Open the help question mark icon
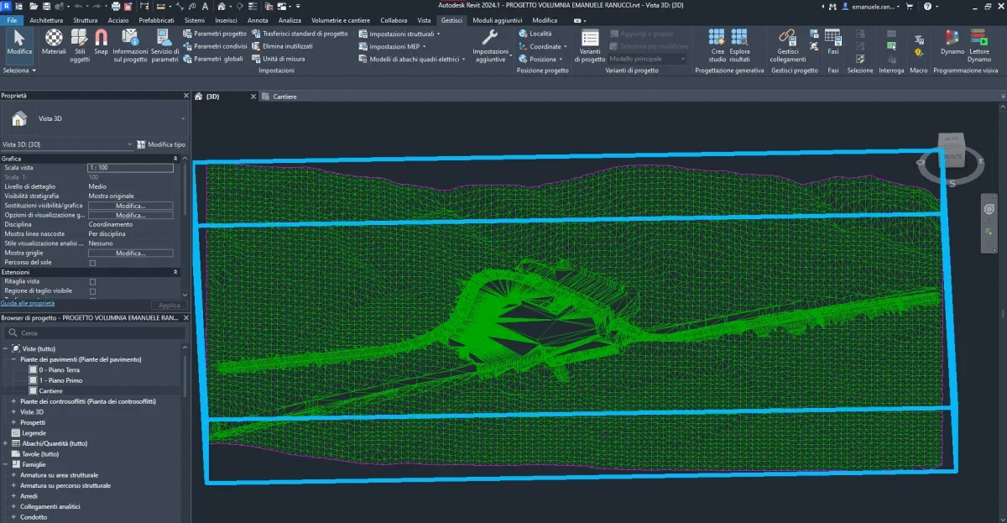 926,6
